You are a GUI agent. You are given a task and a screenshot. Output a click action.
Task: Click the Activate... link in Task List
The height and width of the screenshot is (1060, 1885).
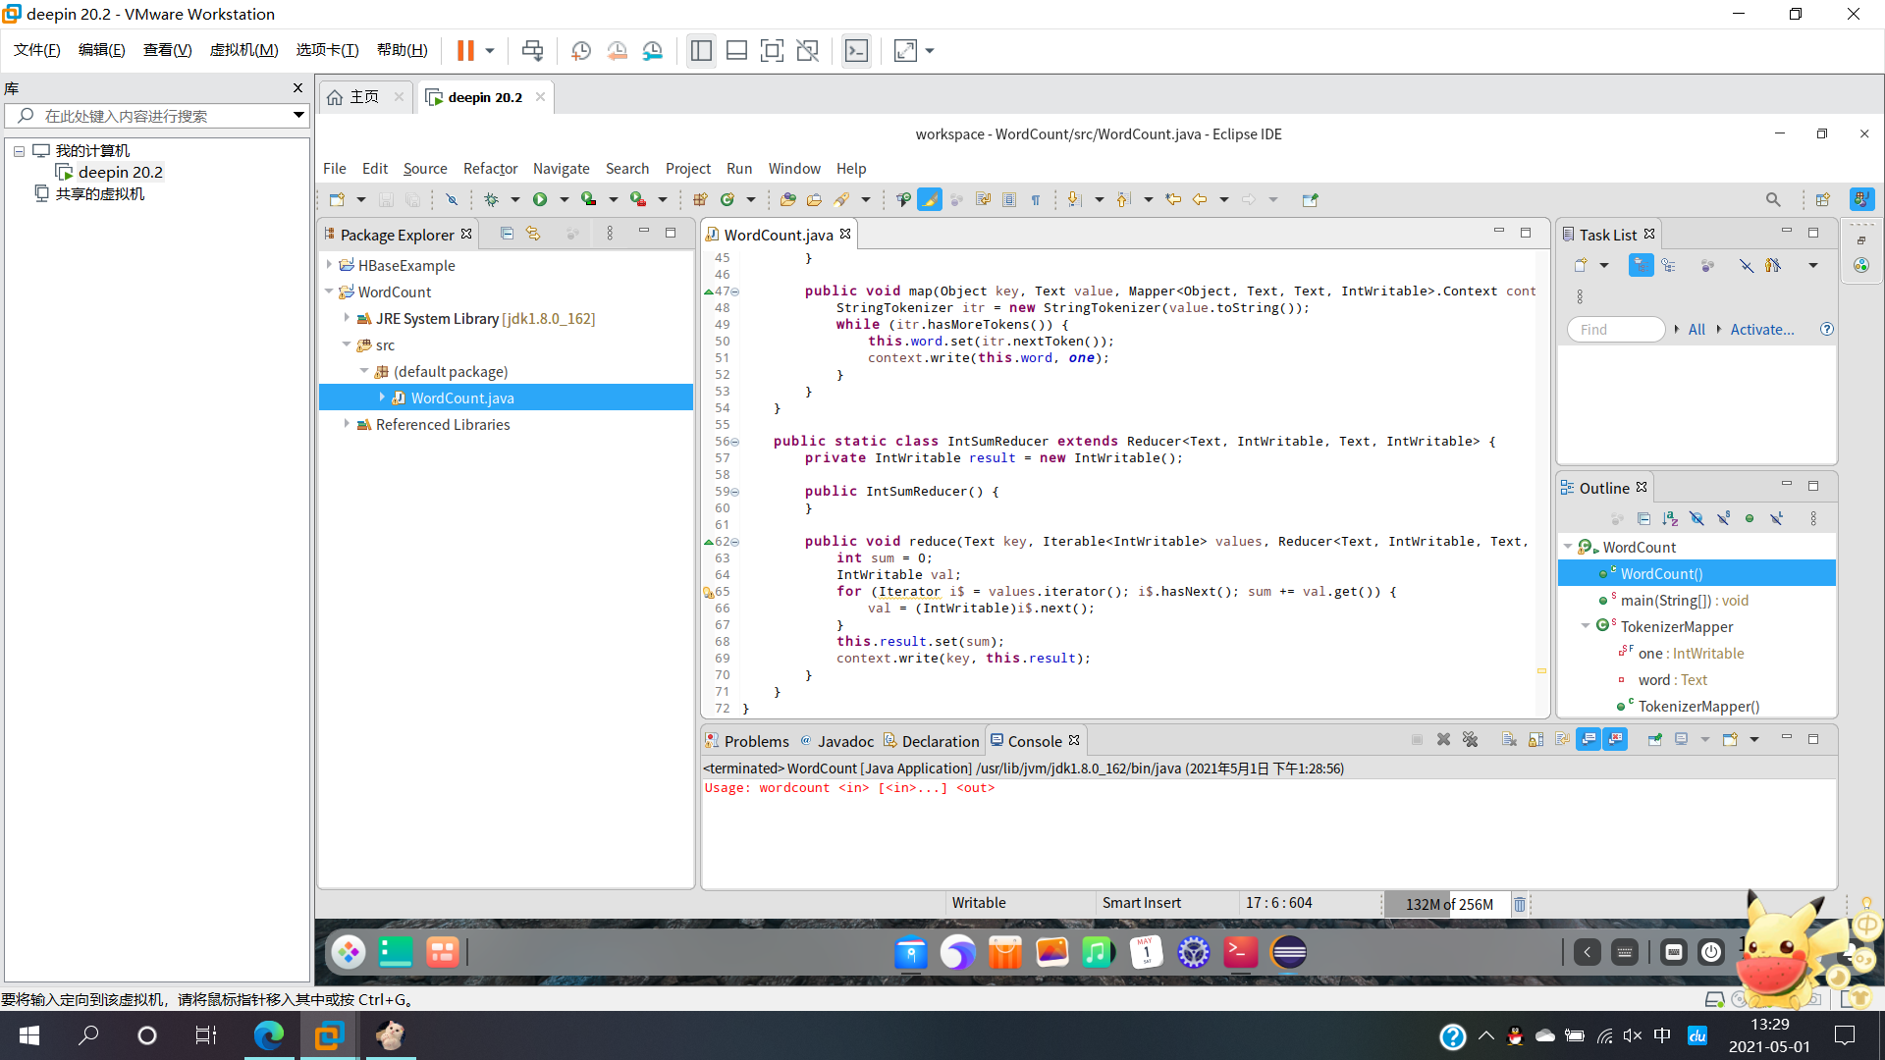tap(1761, 330)
